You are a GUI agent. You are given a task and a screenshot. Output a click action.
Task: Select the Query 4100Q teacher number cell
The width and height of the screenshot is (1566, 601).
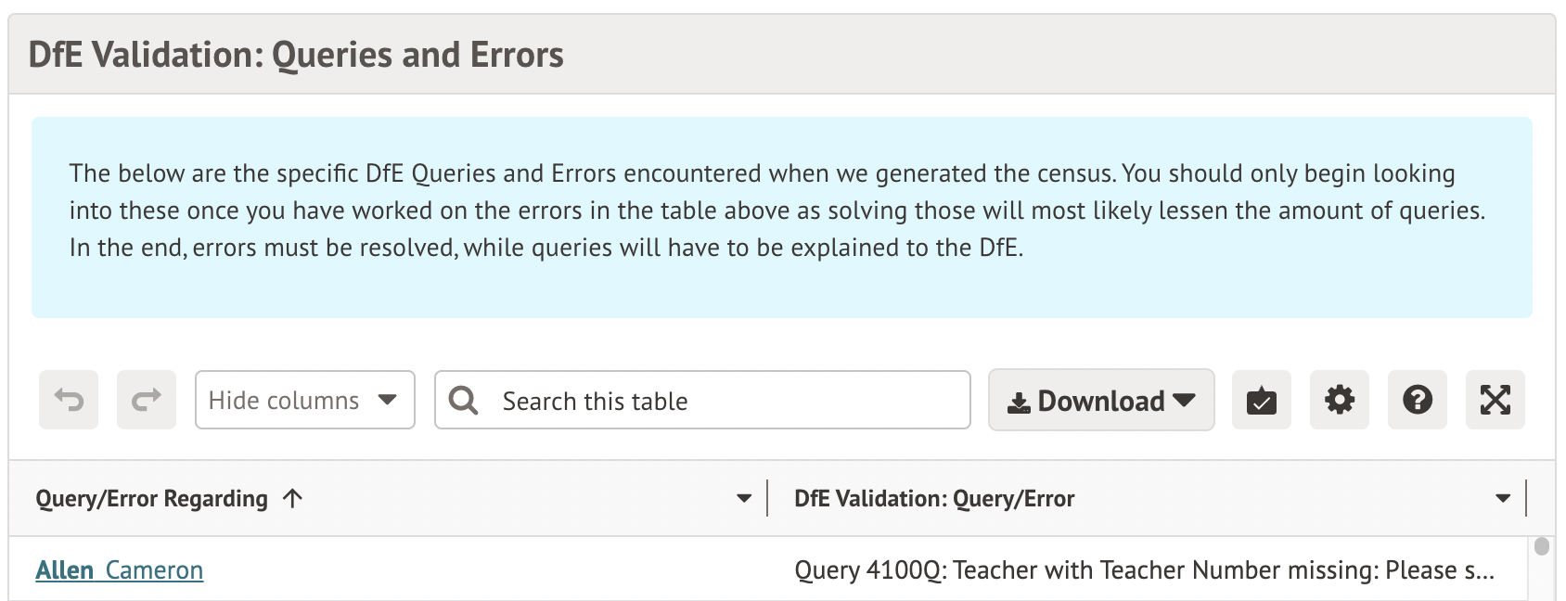(x=1144, y=569)
